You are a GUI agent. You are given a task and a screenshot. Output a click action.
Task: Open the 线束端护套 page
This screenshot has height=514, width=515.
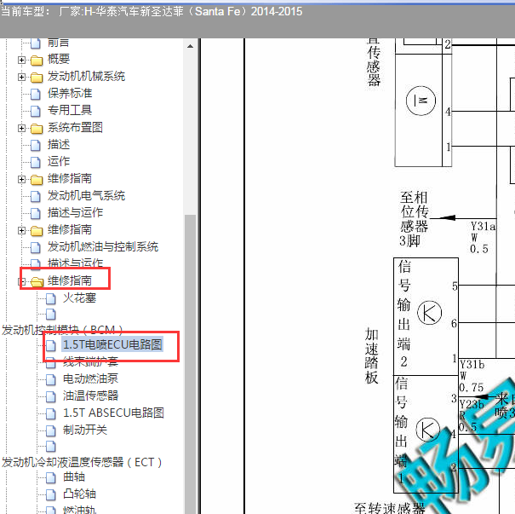tap(90, 361)
